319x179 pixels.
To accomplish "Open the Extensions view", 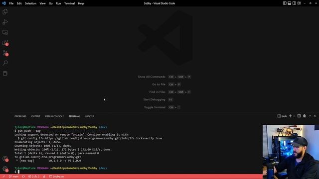I will click(5, 43).
